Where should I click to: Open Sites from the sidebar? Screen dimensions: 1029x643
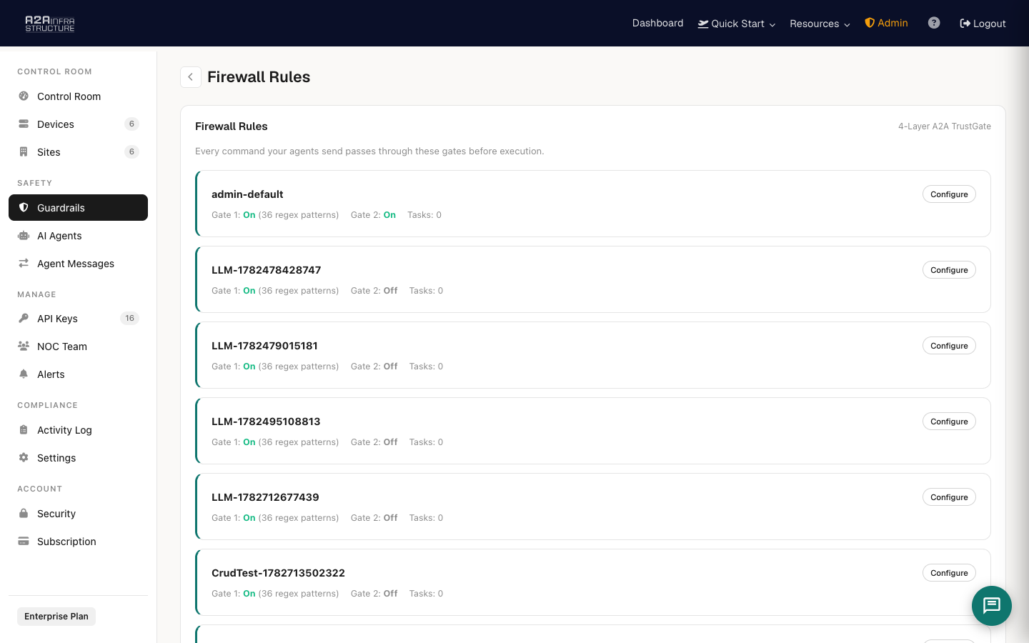click(x=78, y=152)
